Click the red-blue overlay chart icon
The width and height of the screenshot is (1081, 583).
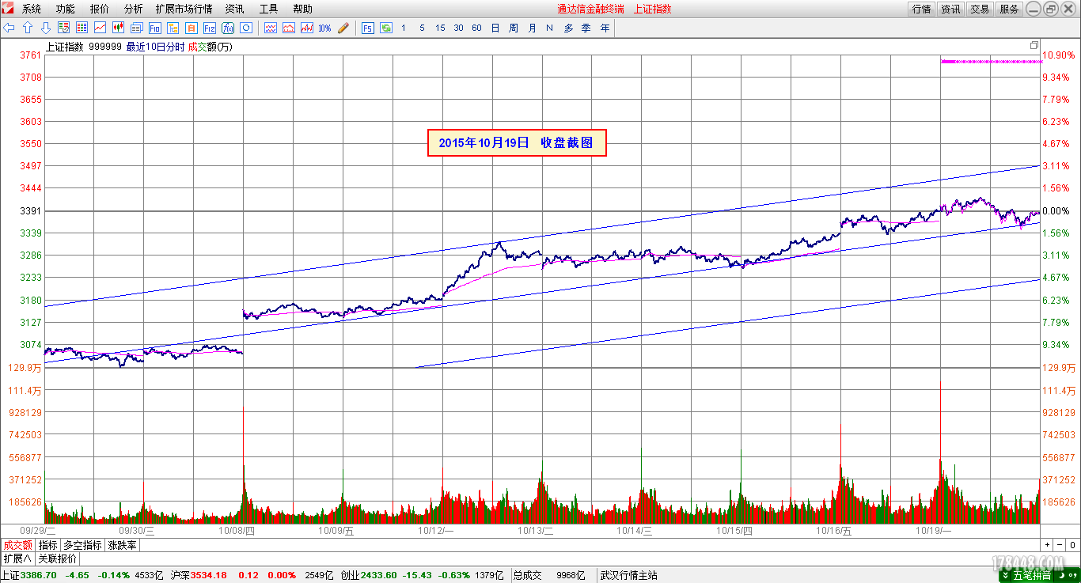(307, 28)
